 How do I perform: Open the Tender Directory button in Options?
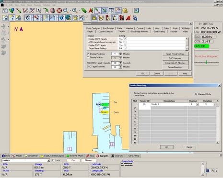coord(175,67)
